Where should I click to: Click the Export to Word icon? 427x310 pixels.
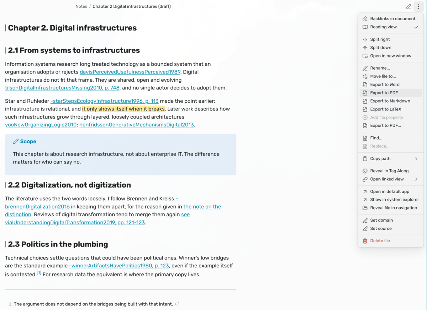[365, 85]
